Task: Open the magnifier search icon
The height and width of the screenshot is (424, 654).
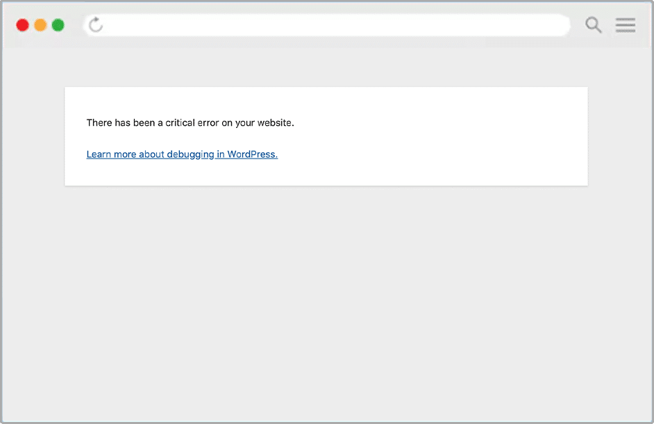Action: (593, 25)
